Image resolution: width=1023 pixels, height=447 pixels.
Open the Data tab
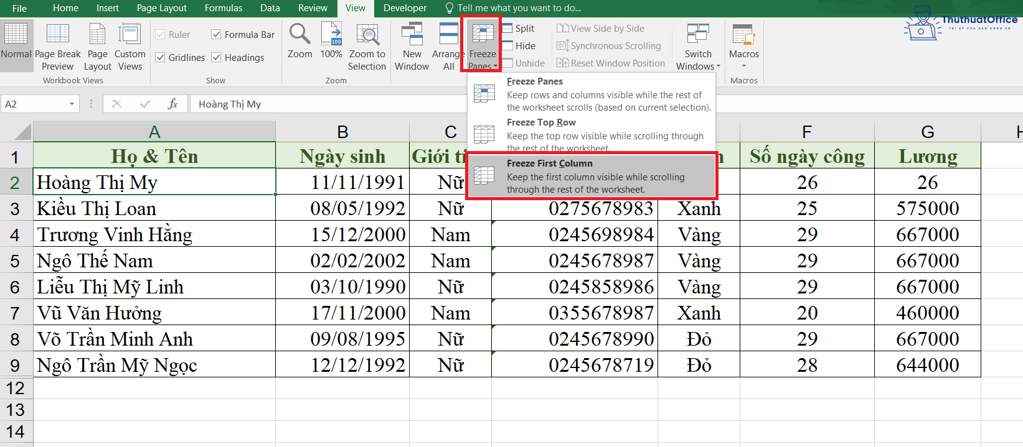click(x=270, y=8)
